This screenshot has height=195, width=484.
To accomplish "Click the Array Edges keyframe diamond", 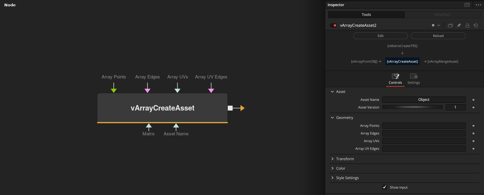I will pyautogui.click(x=473, y=133).
